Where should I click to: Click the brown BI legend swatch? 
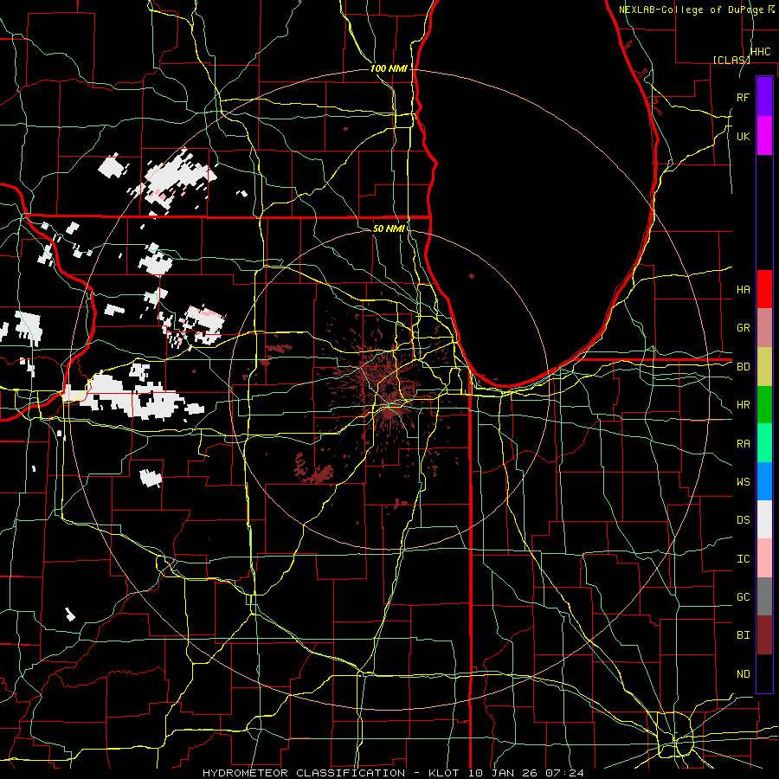[764, 635]
